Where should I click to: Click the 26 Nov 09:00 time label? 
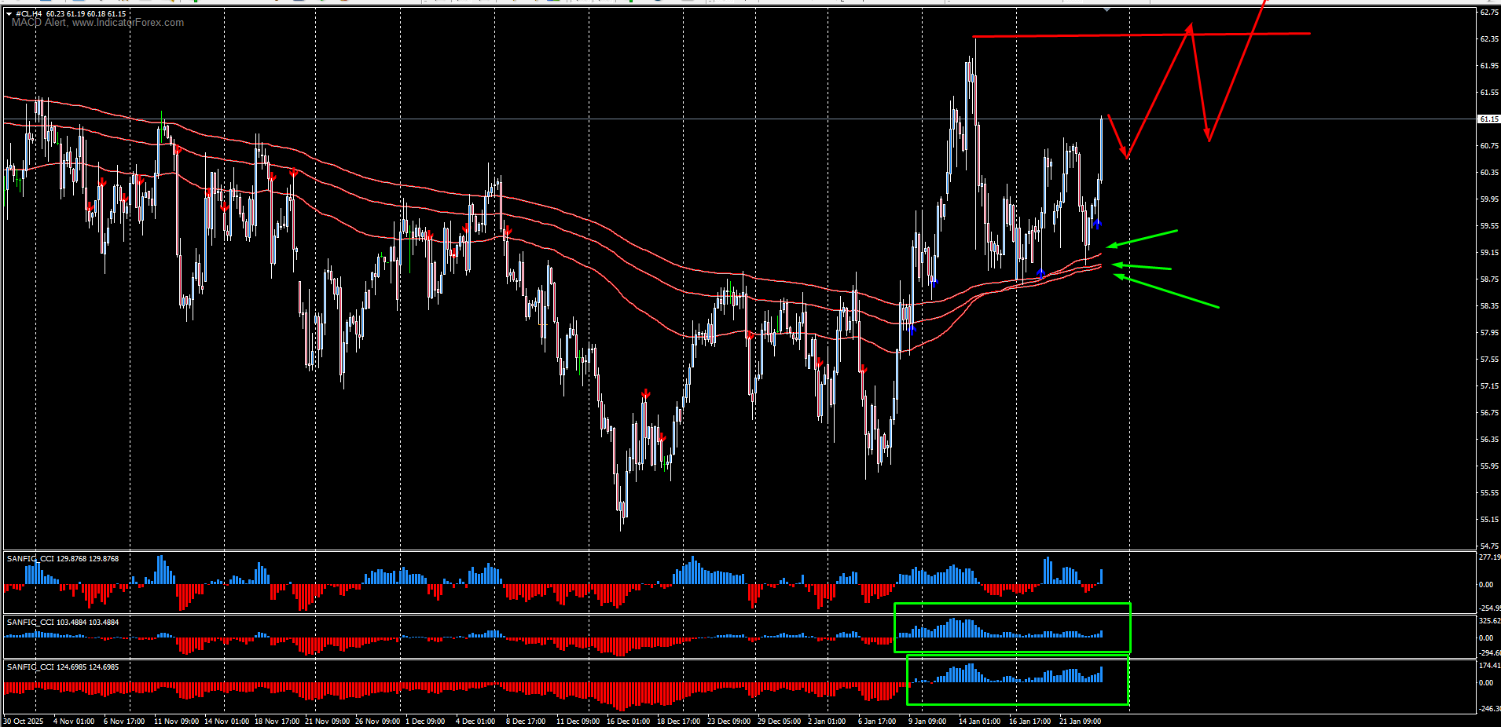[377, 722]
